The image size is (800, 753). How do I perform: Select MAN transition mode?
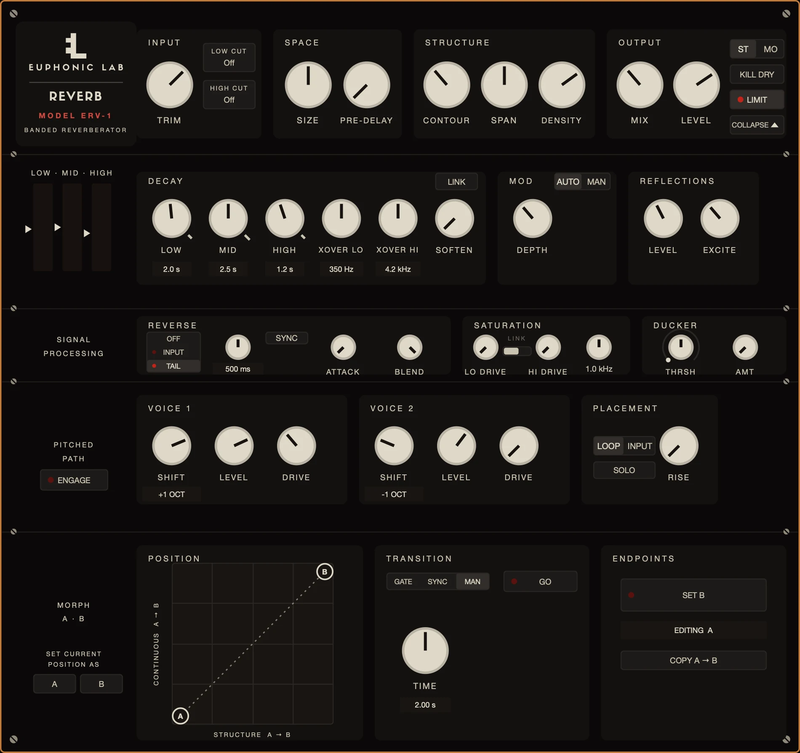(472, 582)
